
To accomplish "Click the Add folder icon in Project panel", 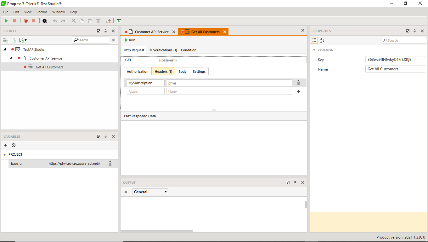I will [x=5, y=40].
